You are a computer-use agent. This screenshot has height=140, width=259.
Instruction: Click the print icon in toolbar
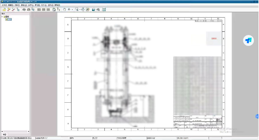(x=24, y=9)
